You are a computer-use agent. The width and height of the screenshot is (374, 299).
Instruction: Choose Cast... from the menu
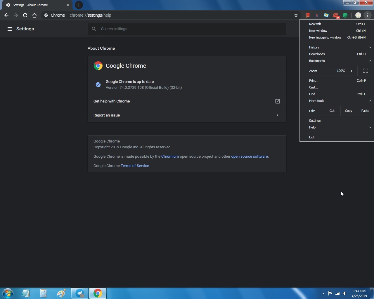pyautogui.click(x=337, y=87)
